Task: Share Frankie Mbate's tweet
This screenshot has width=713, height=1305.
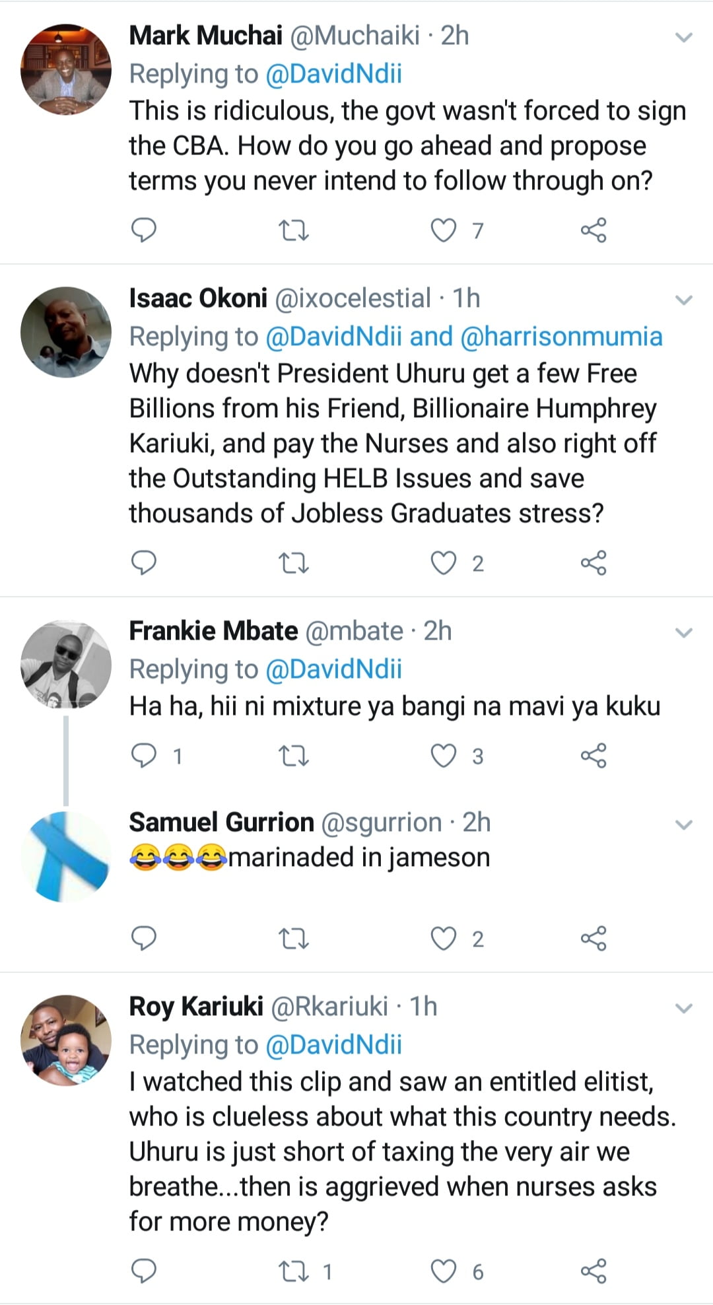Action: click(593, 756)
